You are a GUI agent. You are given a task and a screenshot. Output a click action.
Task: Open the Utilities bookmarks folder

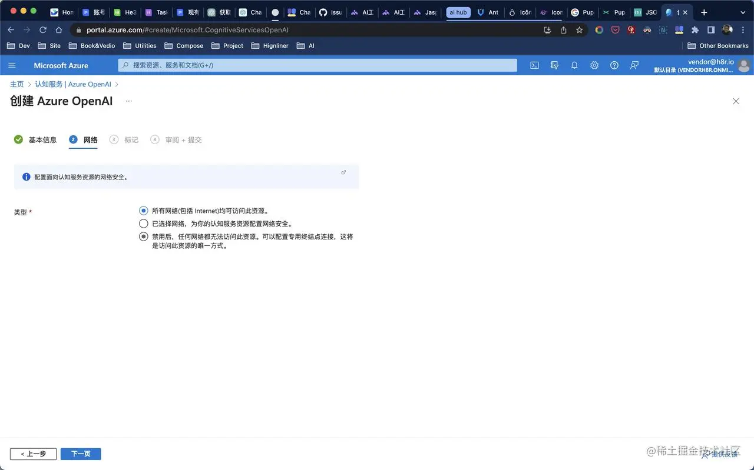coord(140,45)
